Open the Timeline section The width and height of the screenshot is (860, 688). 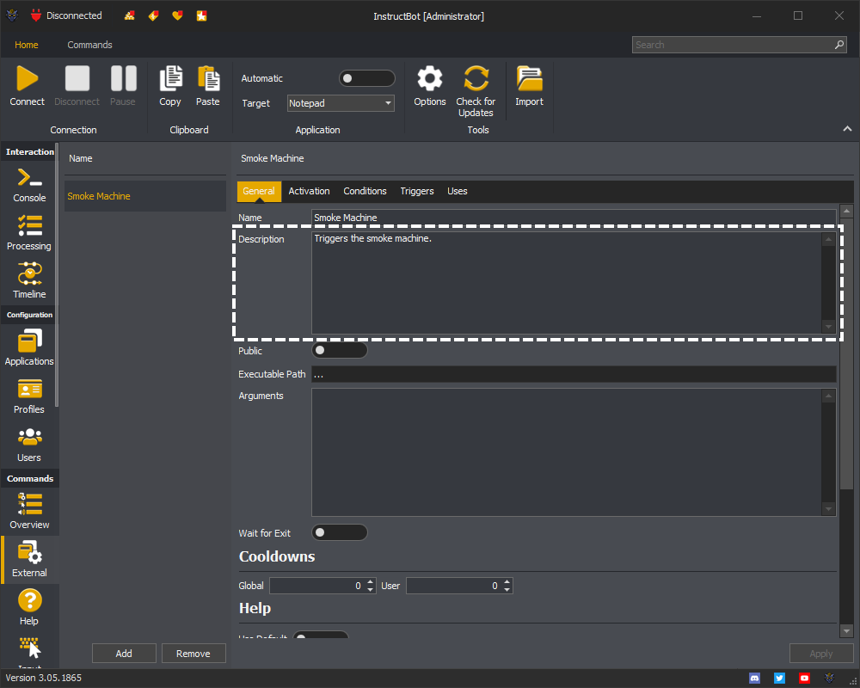(x=29, y=281)
